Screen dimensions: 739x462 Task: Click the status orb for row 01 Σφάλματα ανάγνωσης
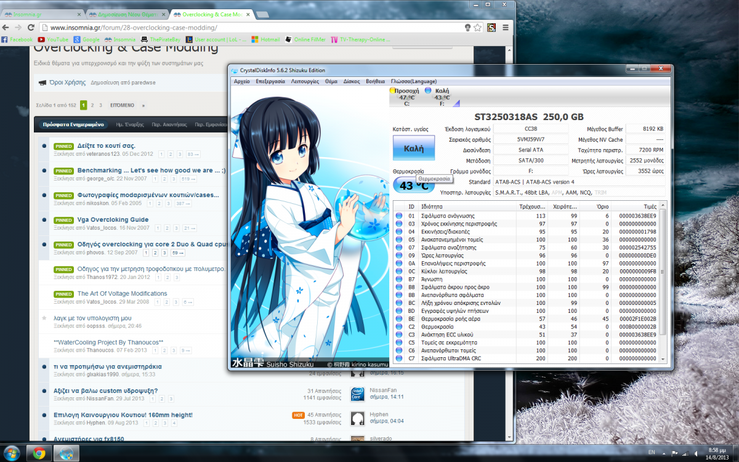(398, 216)
